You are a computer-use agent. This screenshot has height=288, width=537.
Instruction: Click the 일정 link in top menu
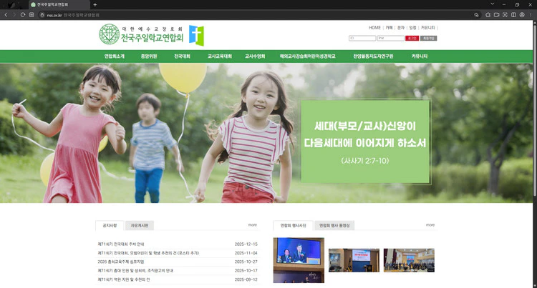(x=412, y=28)
